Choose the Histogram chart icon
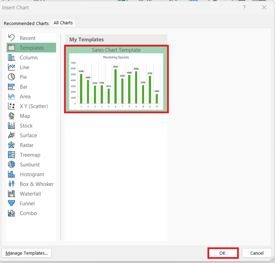 (11, 174)
